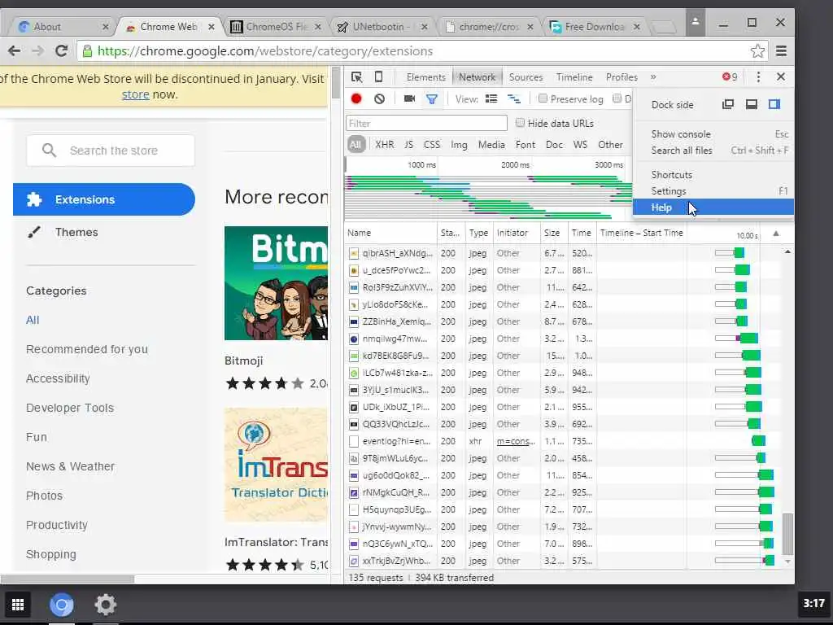The height and width of the screenshot is (625, 833).
Task: Open the ChromeOS app launcher grid
Action: coord(18,605)
